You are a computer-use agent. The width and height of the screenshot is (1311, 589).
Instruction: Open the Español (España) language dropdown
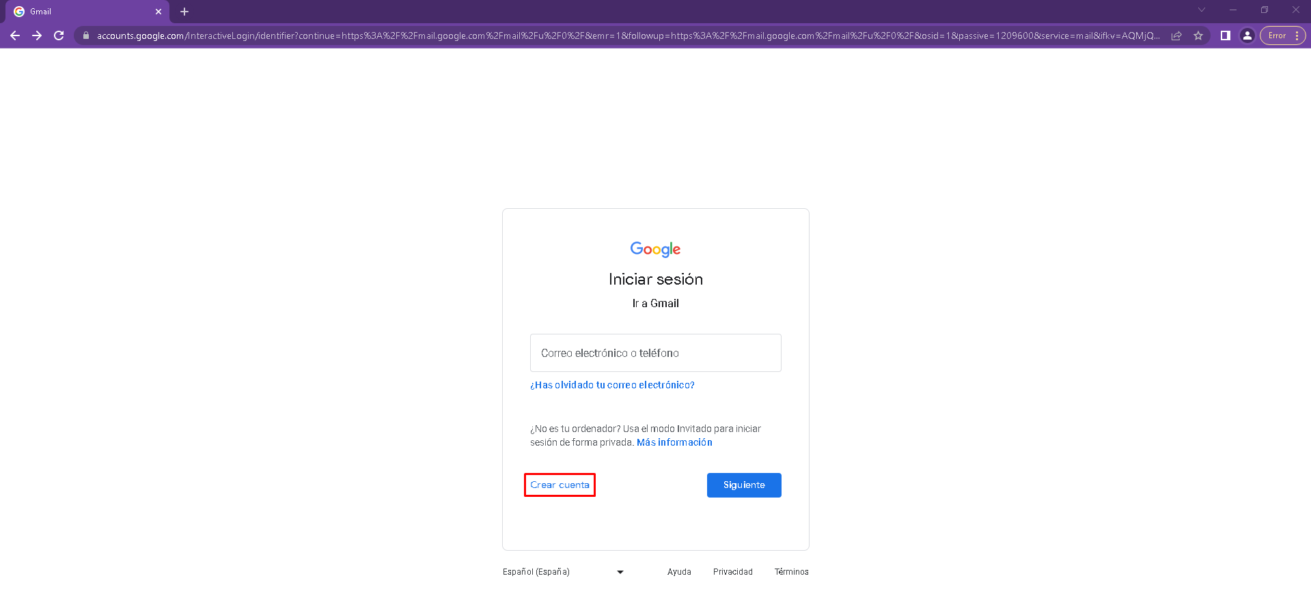tap(563, 572)
